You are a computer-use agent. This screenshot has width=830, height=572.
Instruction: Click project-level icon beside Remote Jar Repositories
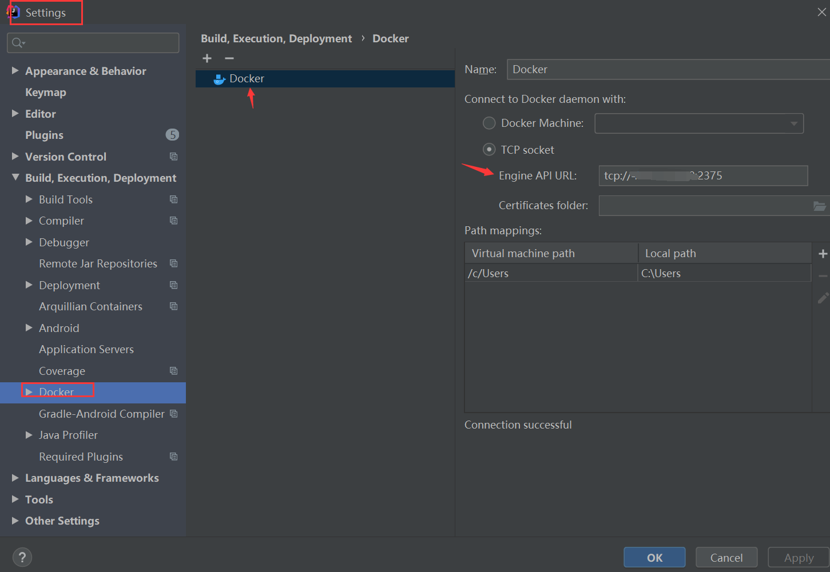(x=174, y=263)
